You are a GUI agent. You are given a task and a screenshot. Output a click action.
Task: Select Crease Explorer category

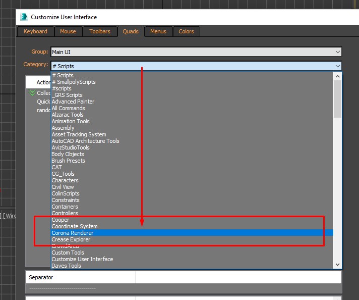click(71, 239)
